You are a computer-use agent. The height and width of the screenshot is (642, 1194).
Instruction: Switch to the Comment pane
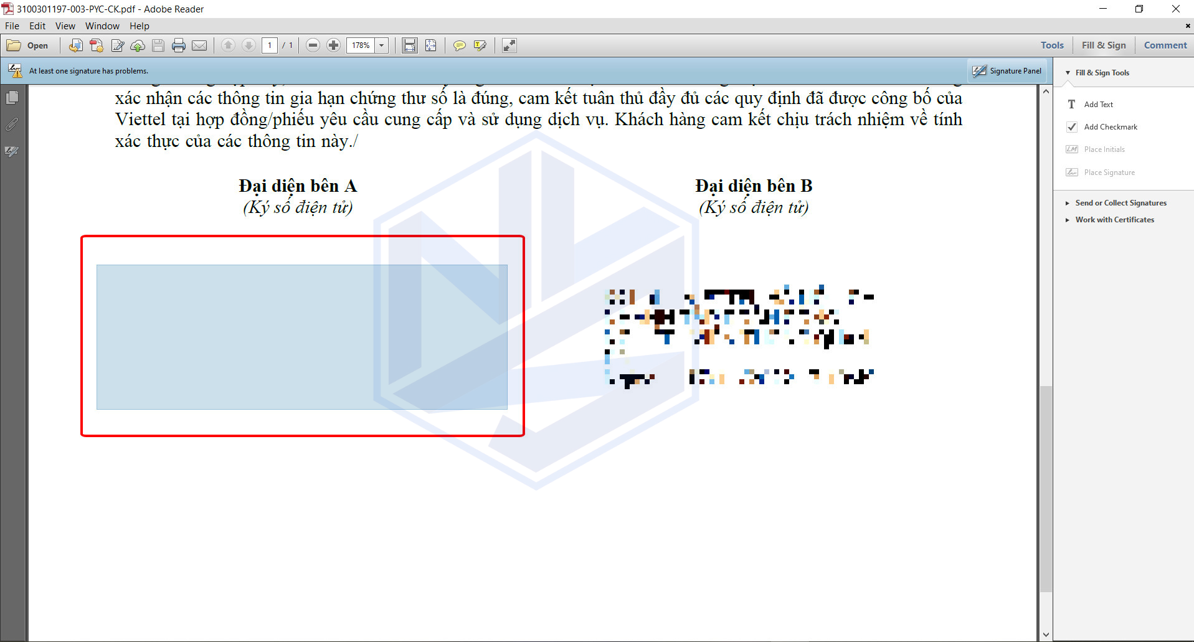pyautogui.click(x=1165, y=45)
